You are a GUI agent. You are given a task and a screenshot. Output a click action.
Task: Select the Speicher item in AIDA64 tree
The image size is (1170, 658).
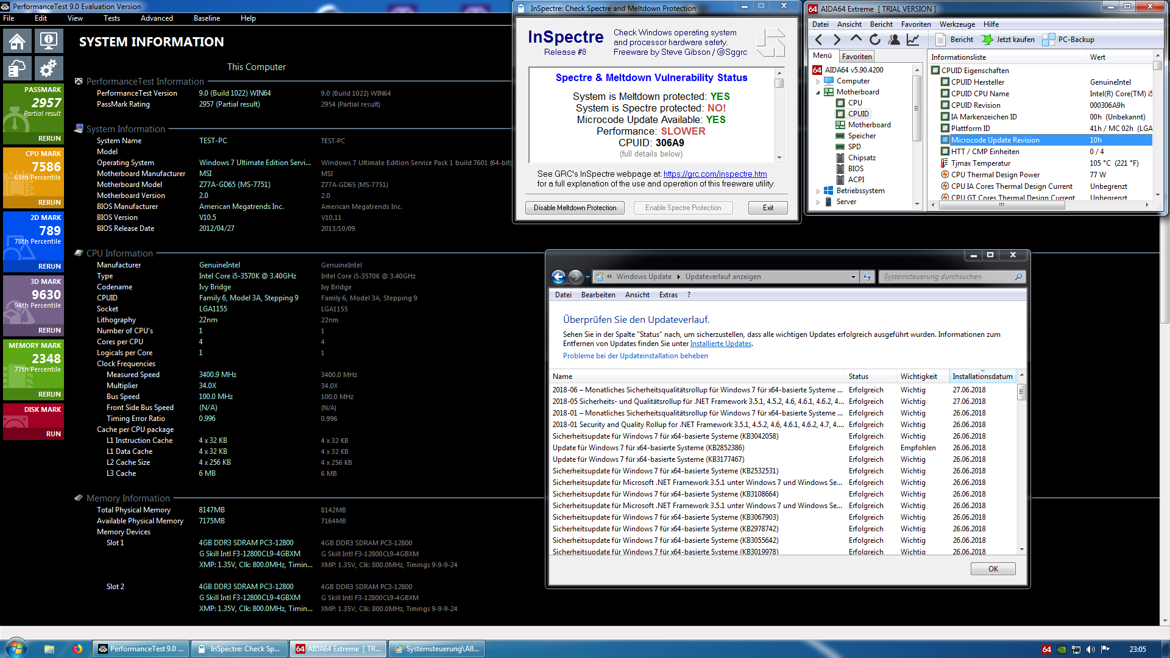coord(862,136)
